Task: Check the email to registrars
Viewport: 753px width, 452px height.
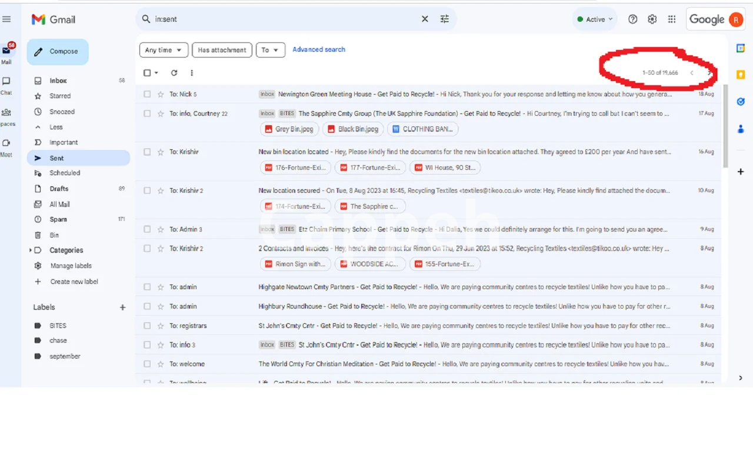Action: tap(147, 326)
